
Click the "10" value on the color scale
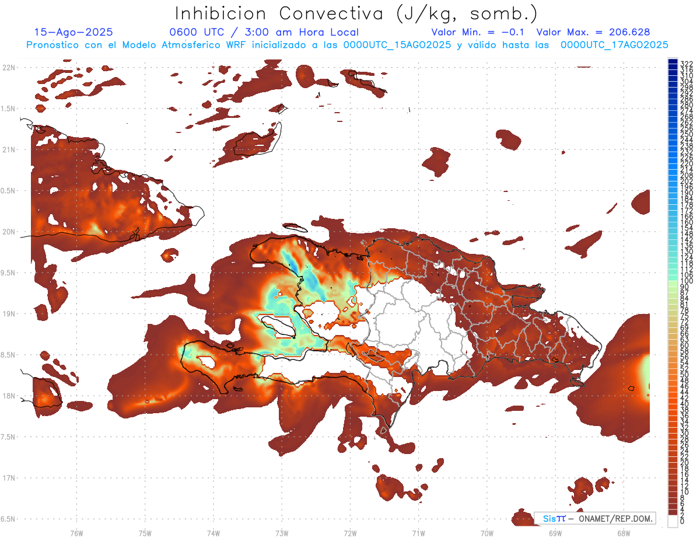pos(684,492)
